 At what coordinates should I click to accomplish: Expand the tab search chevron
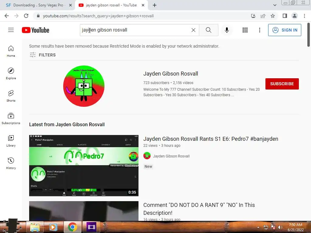click(275, 5)
